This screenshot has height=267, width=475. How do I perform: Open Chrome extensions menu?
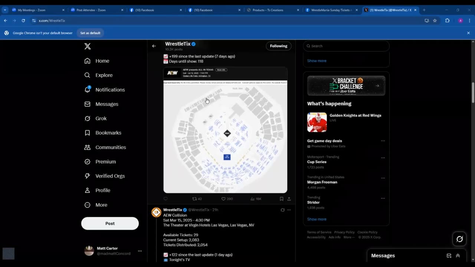click(x=447, y=21)
